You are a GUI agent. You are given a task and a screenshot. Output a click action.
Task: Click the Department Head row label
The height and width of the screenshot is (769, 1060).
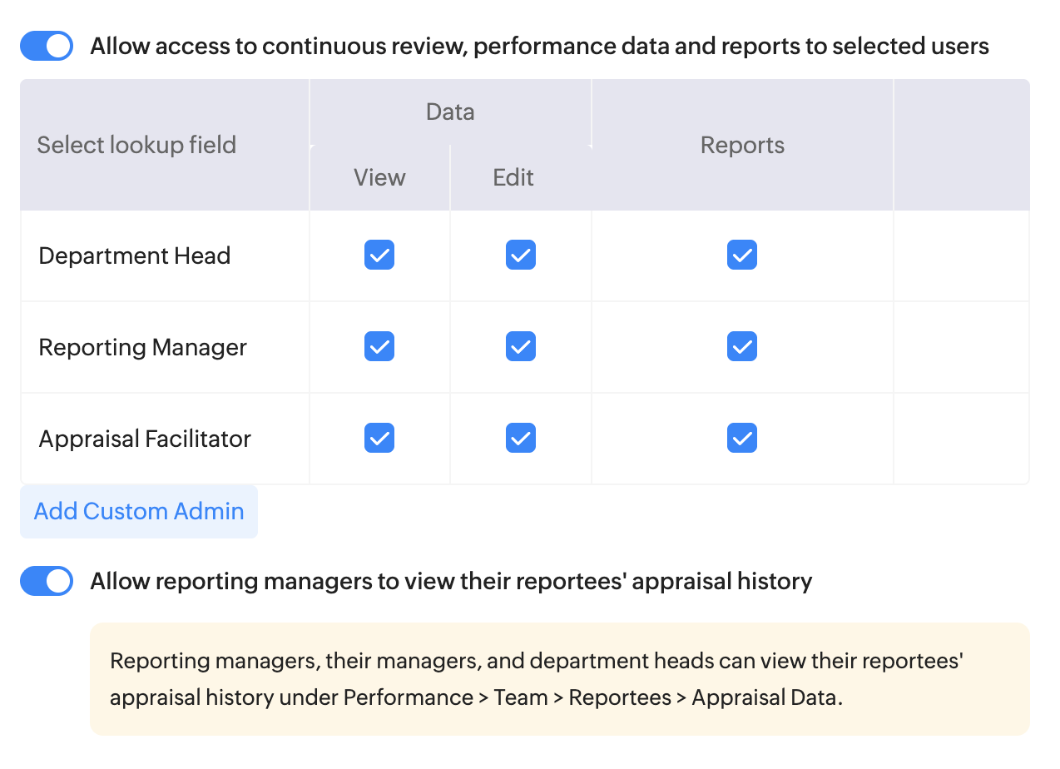(135, 256)
